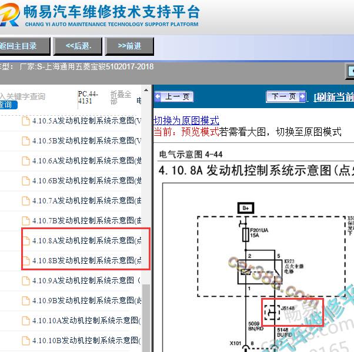Click the B+ box in the diagram
Viewport: 354px width, 352px height.
pyautogui.click(x=246, y=208)
